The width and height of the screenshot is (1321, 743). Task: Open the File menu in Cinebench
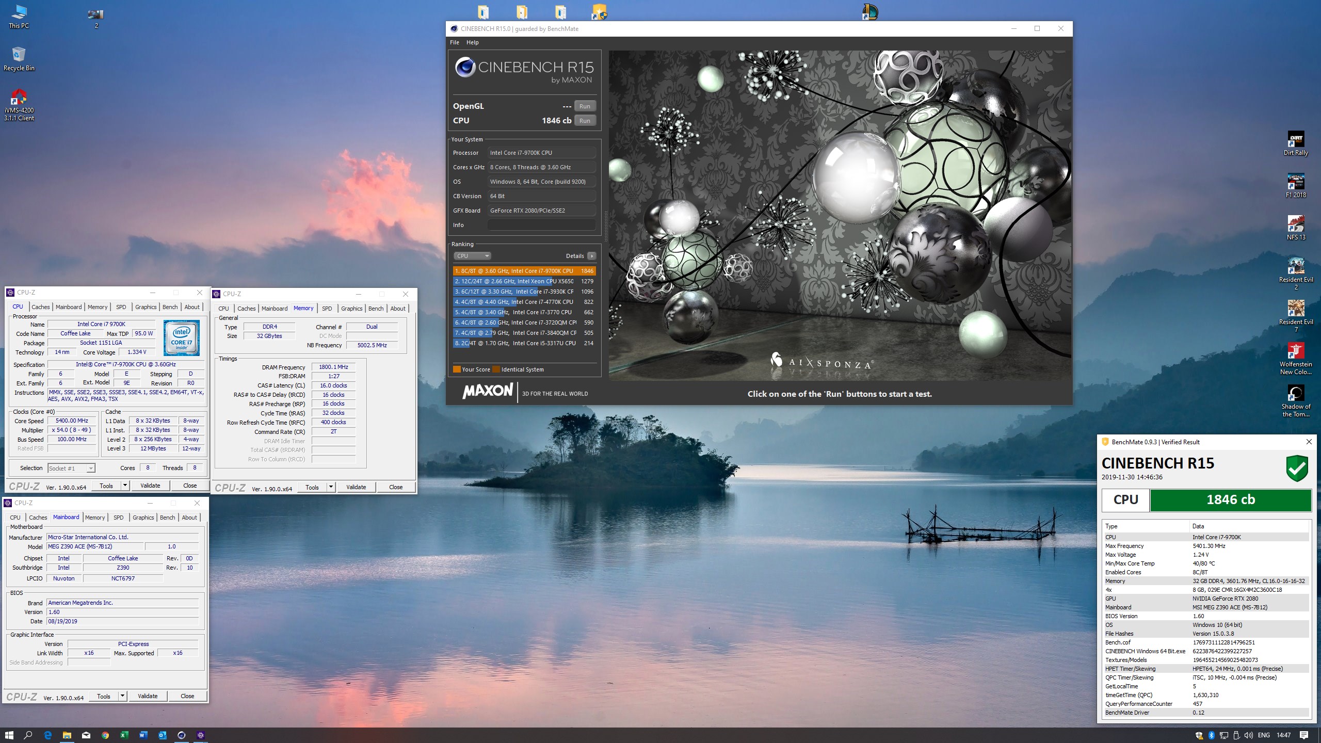(455, 42)
